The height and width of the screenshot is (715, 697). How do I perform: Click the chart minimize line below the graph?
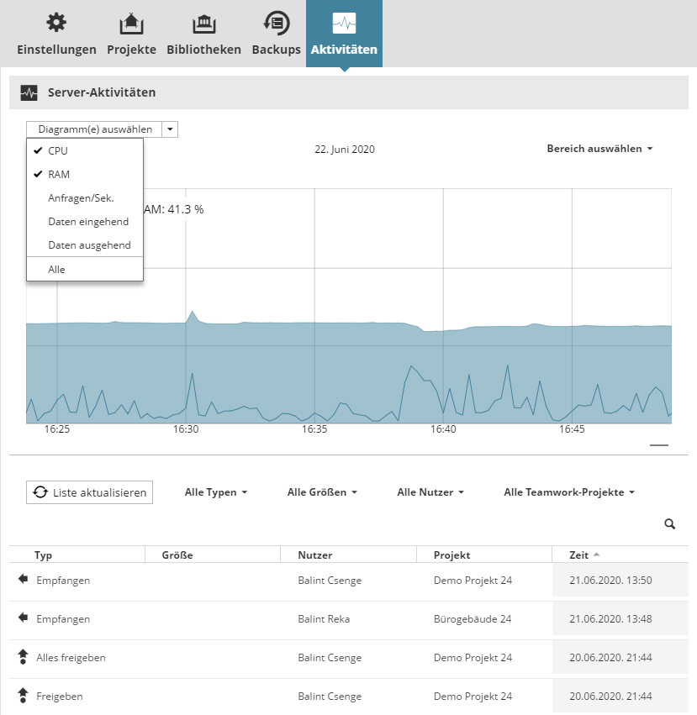(x=658, y=445)
